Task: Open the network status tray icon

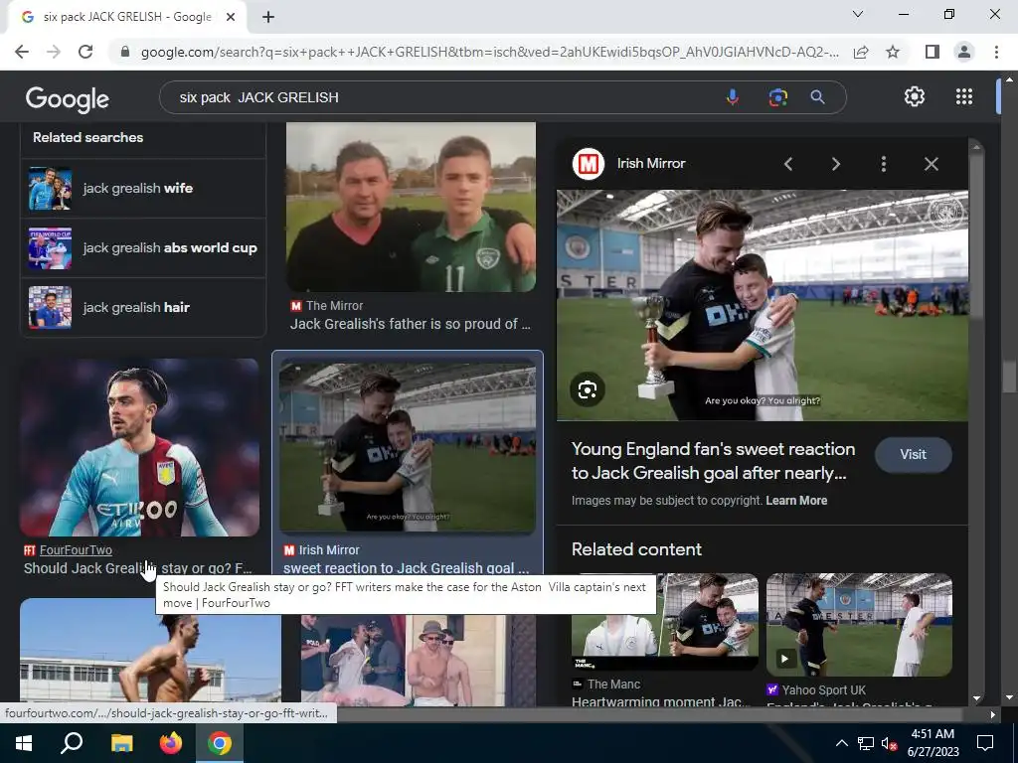Action: [x=866, y=743]
